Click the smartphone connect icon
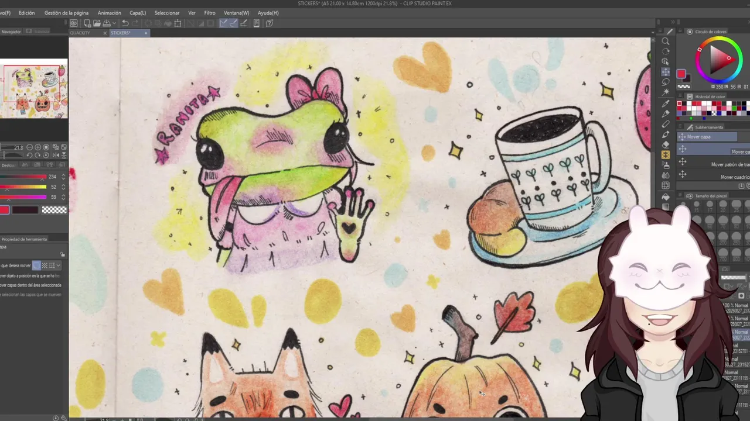The image size is (750, 421). [257, 23]
